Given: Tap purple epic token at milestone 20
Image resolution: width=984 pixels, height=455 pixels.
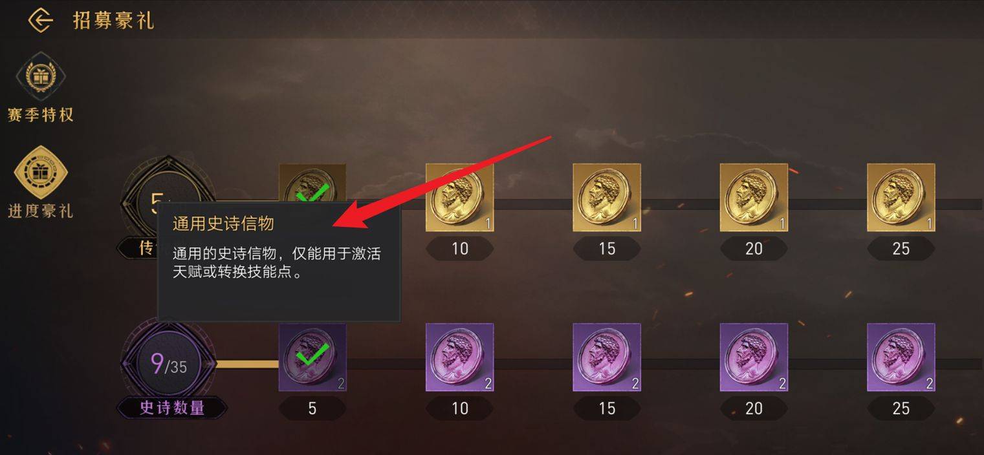Looking at the screenshot, I should [754, 357].
